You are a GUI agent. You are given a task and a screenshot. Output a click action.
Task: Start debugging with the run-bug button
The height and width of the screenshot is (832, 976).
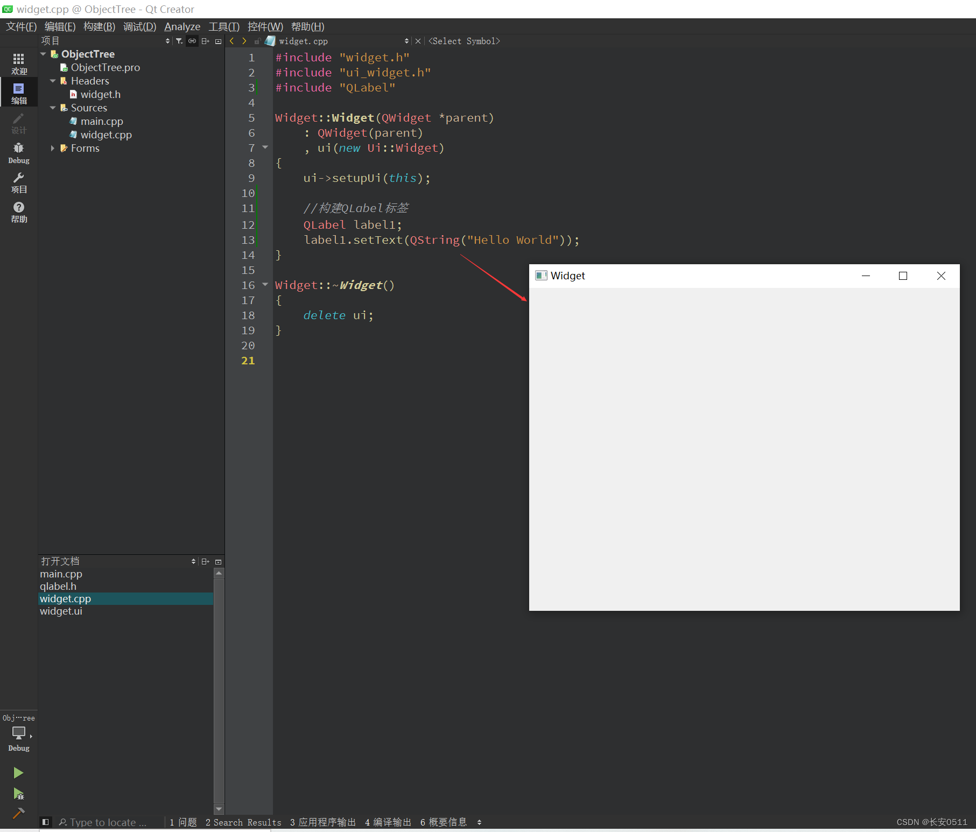pyautogui.click(x=18, y=794)
